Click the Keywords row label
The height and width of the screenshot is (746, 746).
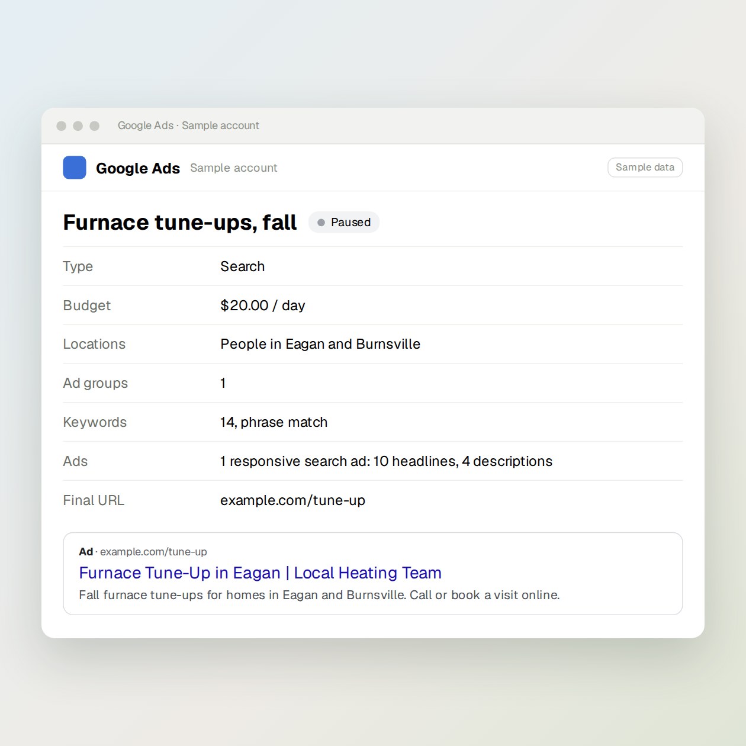(95, 422)
